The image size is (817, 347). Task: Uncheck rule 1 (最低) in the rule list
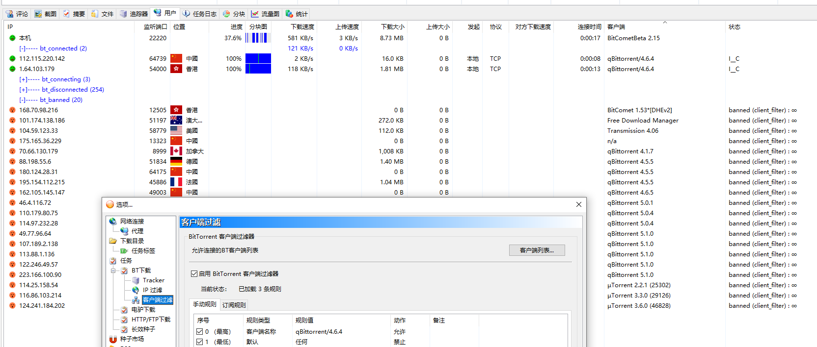(x=200, y=342)
